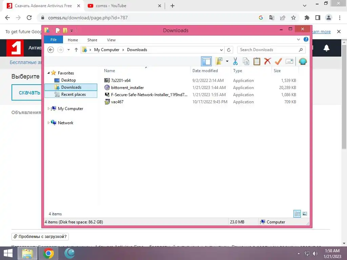Click the Cut scissors icon
The width and height of the screenshot is (347, 260).
click(x=235, y=61)
